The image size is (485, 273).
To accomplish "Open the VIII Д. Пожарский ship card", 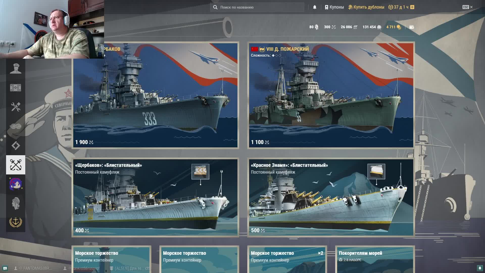I will point(331,95).
